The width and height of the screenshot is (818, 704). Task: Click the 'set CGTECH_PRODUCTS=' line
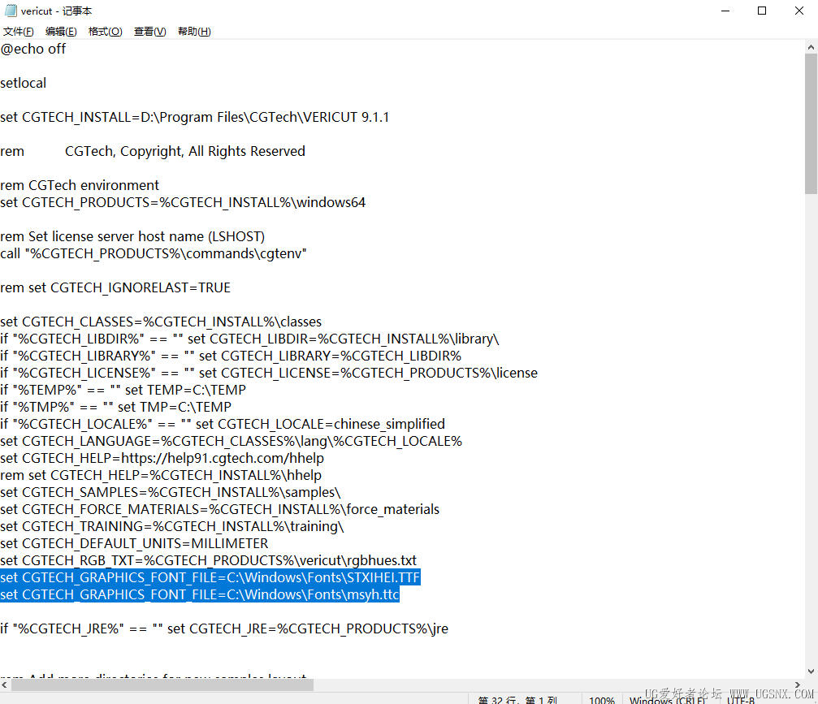coord(183,202)
